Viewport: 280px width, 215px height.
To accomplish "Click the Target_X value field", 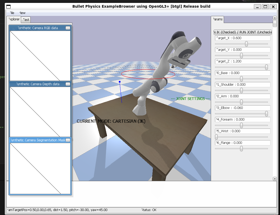I will (243, 38).
